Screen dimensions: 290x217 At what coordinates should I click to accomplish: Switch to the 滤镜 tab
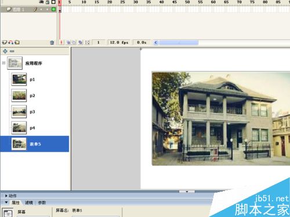pos(29,203)
